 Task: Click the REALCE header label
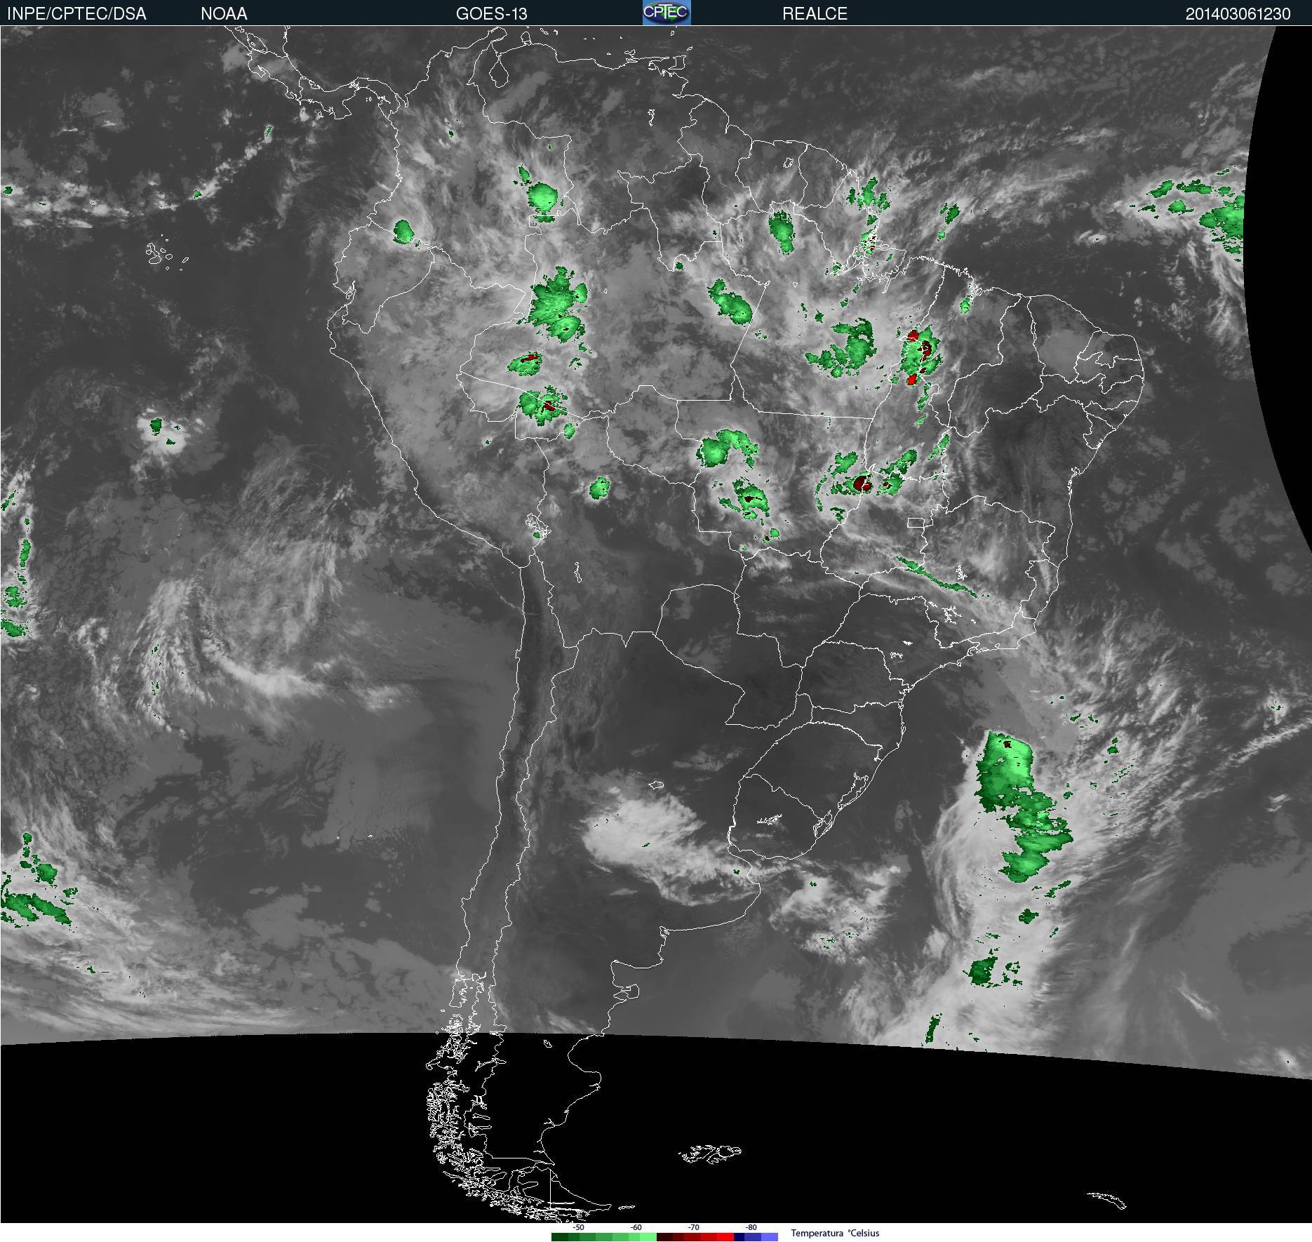pos(815,13)
